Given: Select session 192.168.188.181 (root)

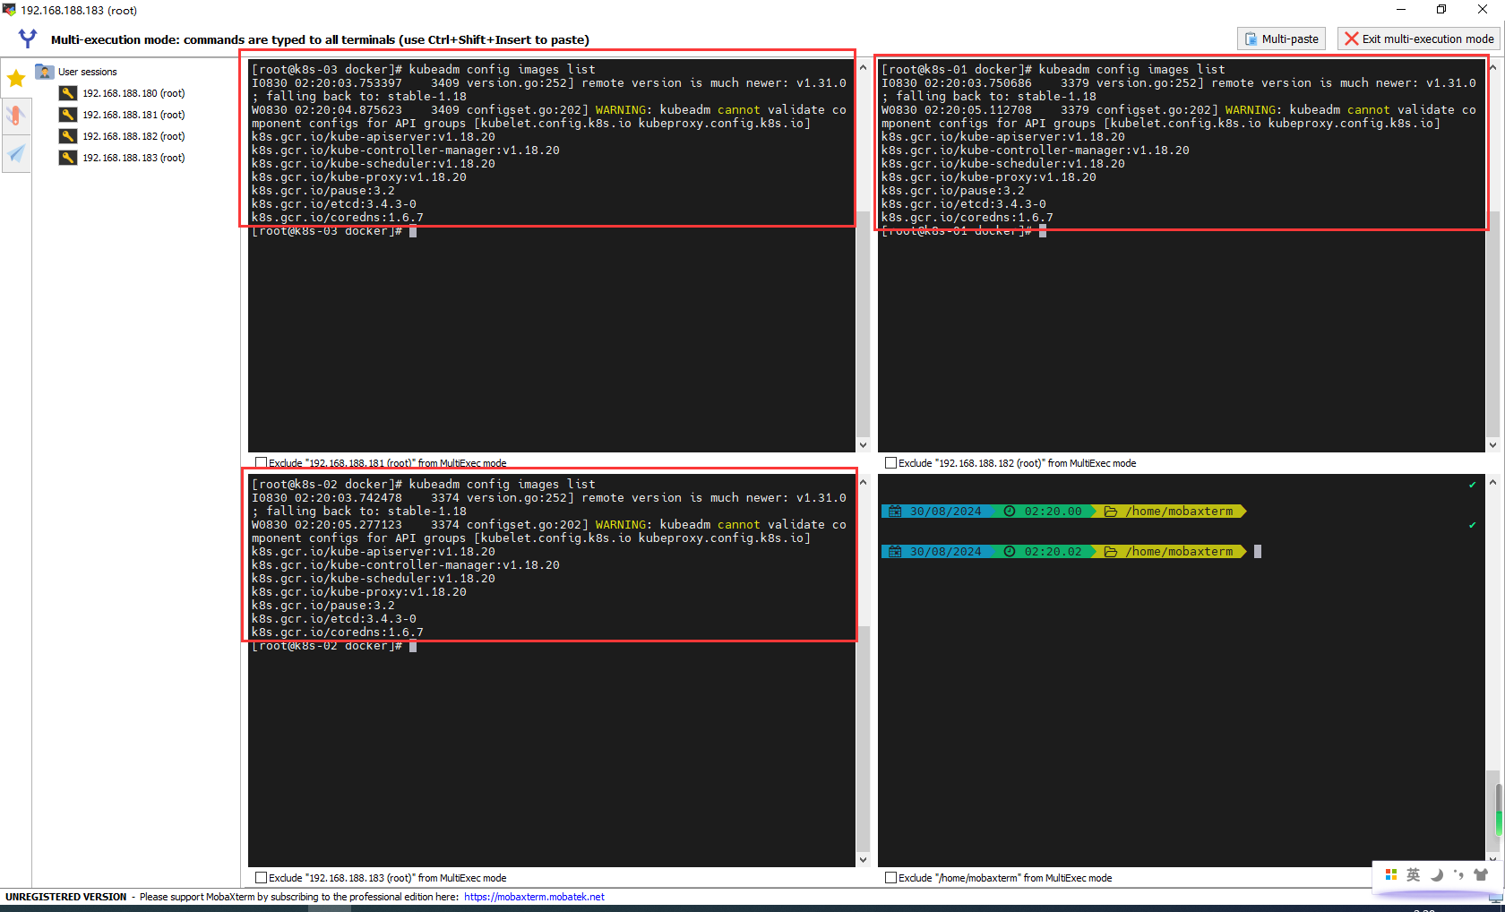Looking at the screenshot, I should click(x=133, y=115).
